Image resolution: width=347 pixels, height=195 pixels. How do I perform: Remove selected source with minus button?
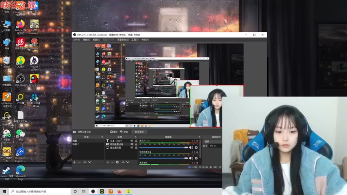point(112,162)
